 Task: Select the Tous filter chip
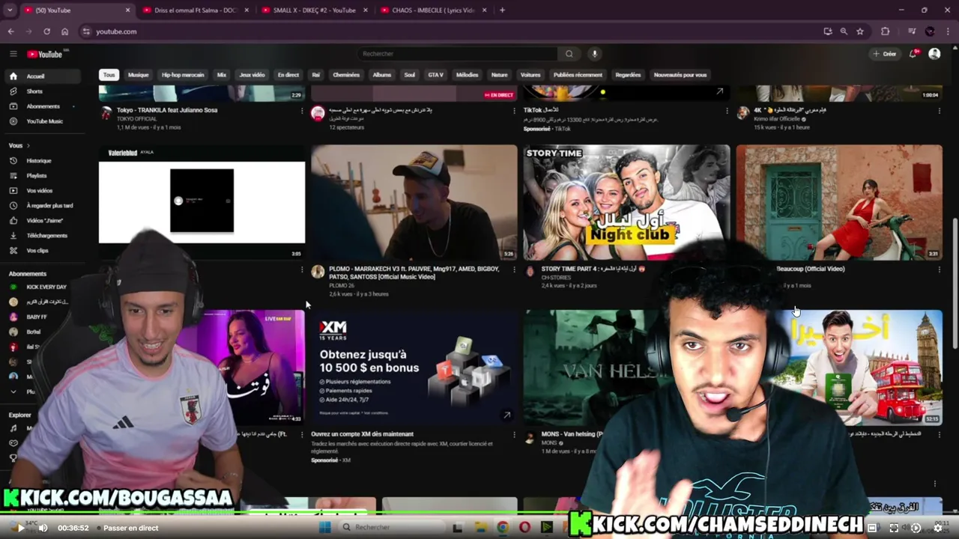point(109,75)
